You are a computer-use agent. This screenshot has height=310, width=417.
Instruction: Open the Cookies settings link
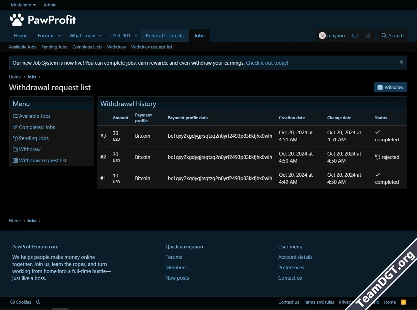(x=21, y=302)
